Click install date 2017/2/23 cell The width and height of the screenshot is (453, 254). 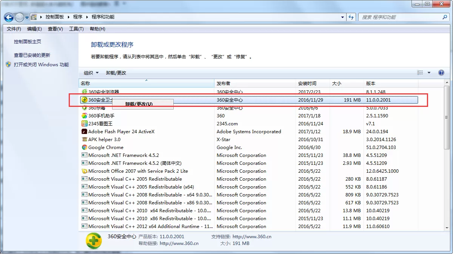pyautogui.click(x=309, y=92)
